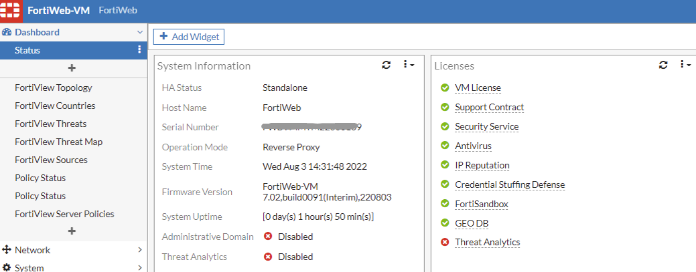Image resolution: width=696 pixels, height=272 pixels.
Task: Open the Credential Stuffing Defense link
Action: (510, 184)
